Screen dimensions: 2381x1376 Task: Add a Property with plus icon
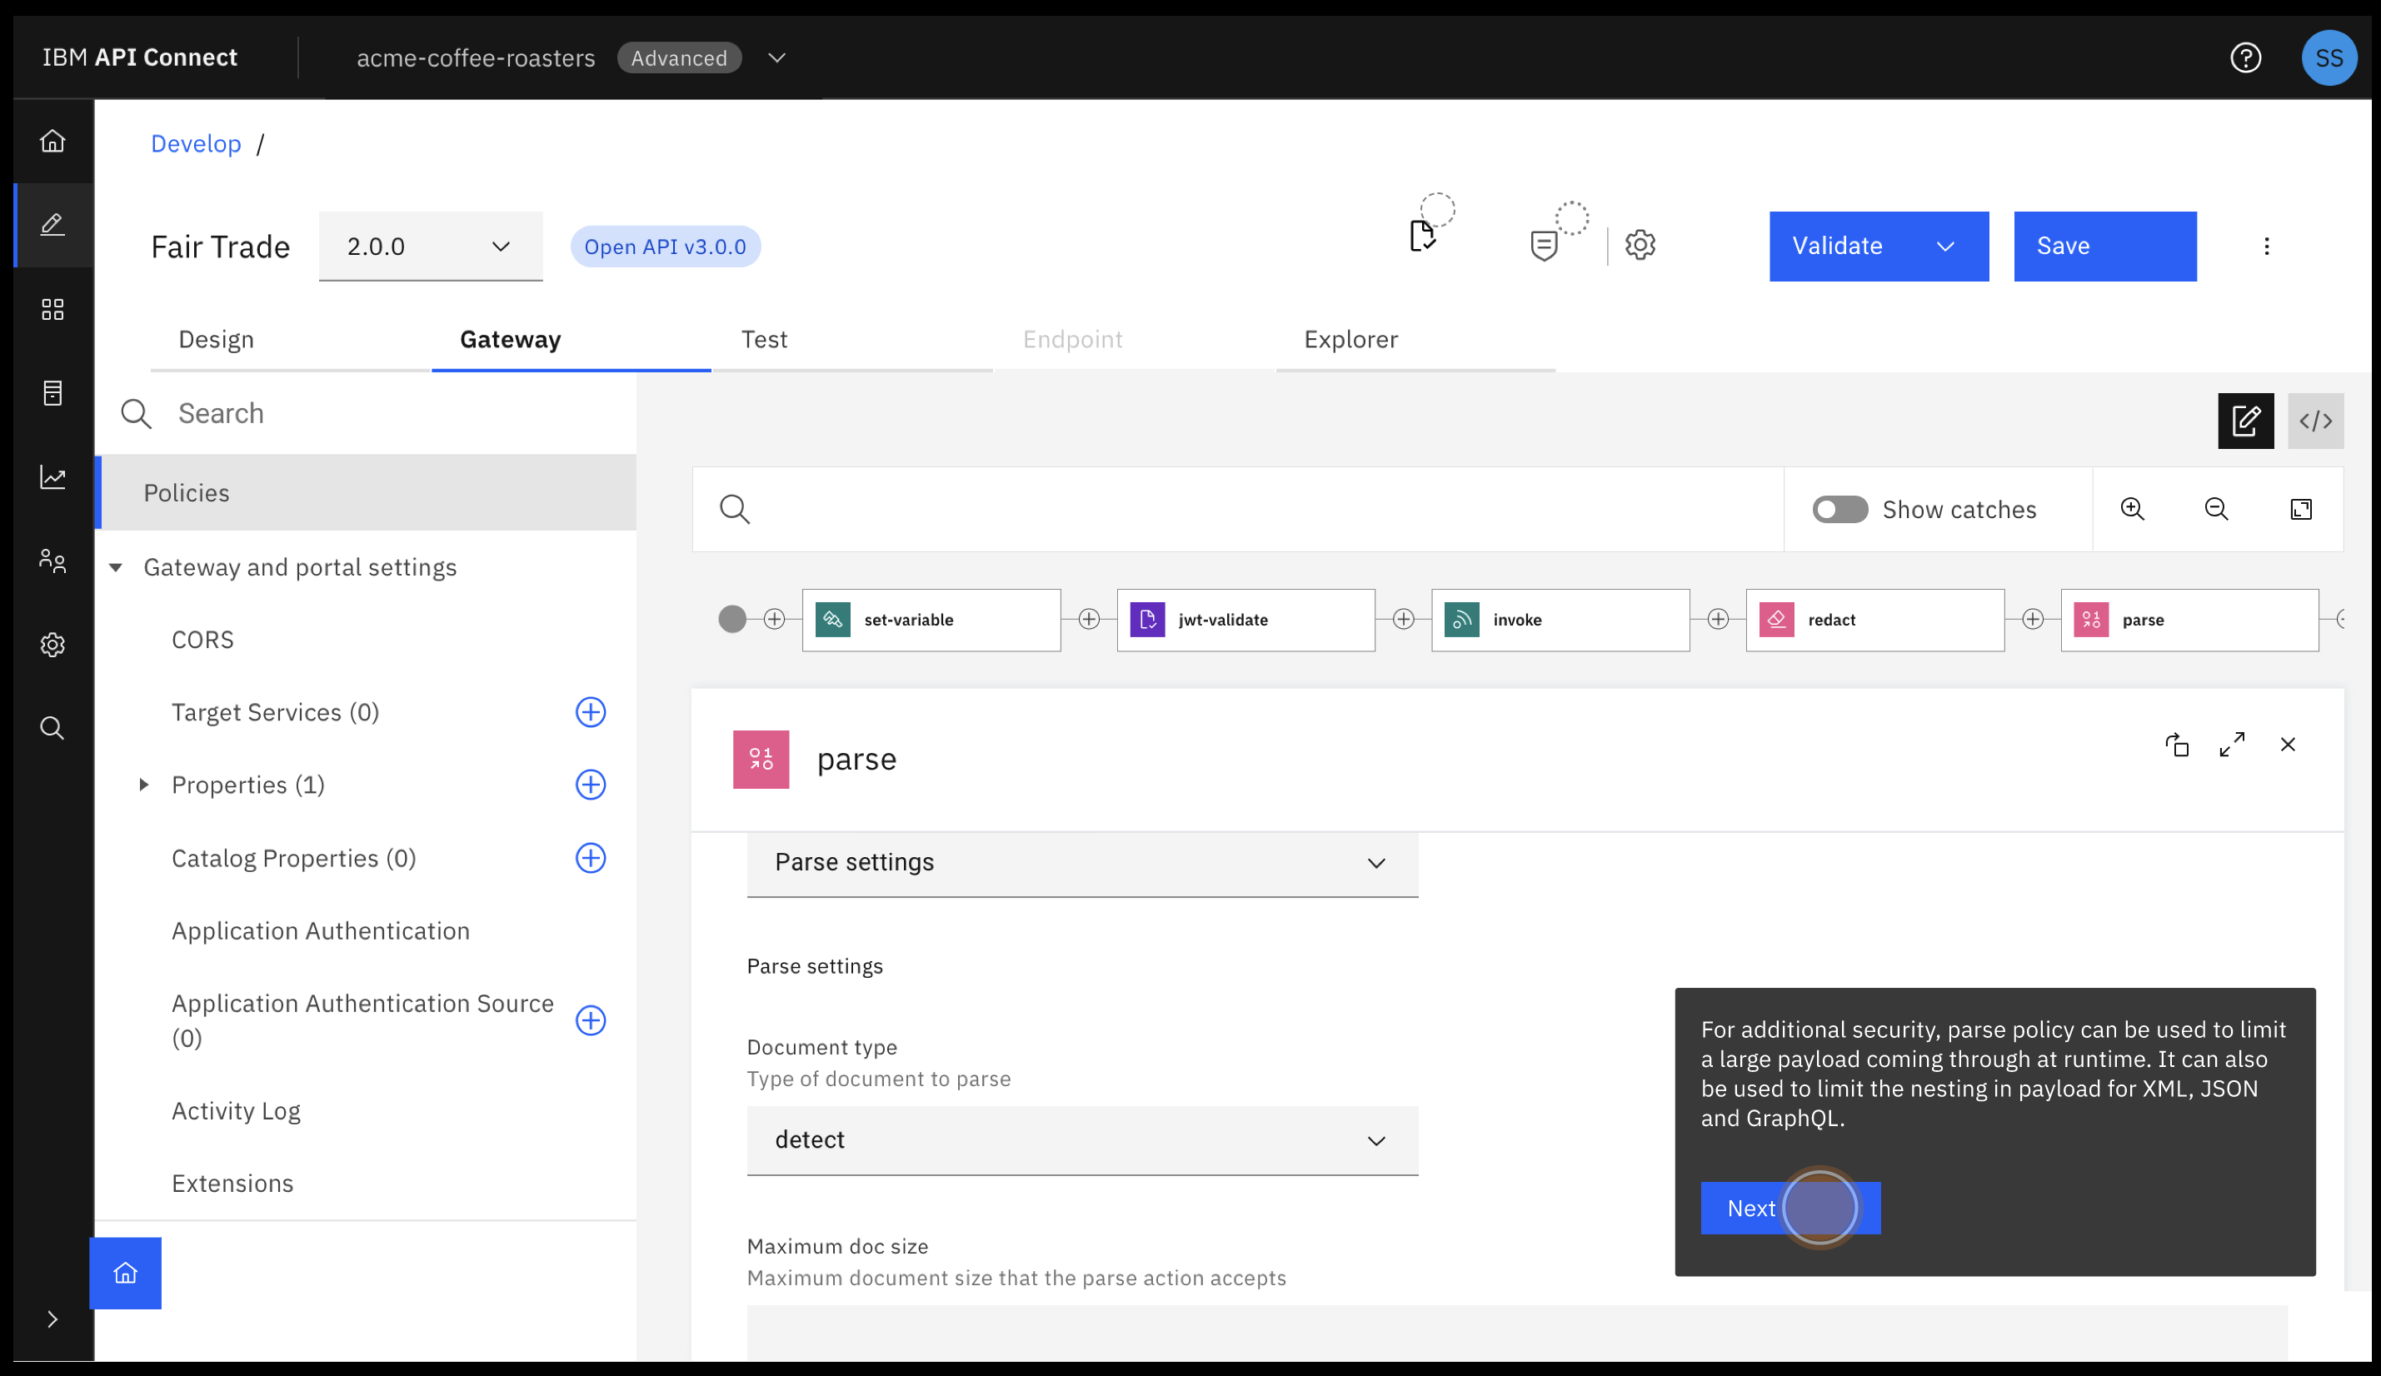pyautogui.click(x=591, y=785)
